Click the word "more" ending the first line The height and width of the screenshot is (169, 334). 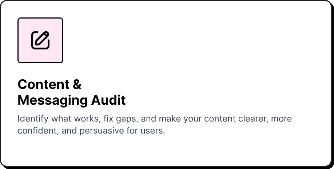pyautogui.click(x=281, y=119)
